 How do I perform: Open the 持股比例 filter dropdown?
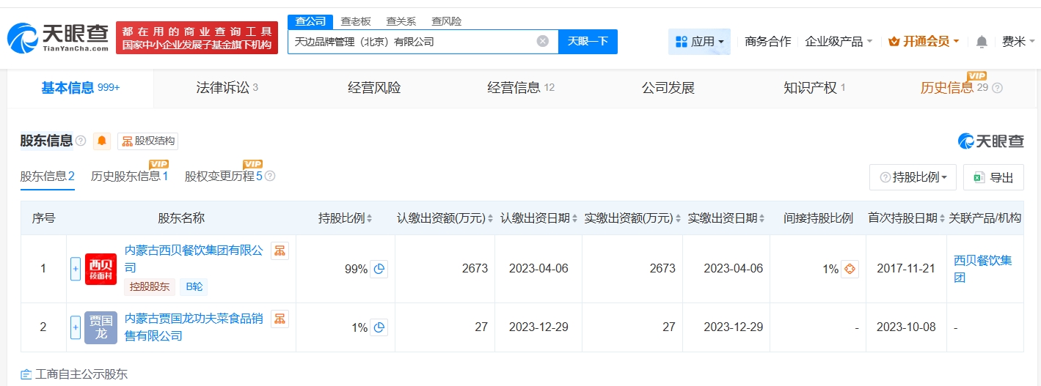[913, 177]
